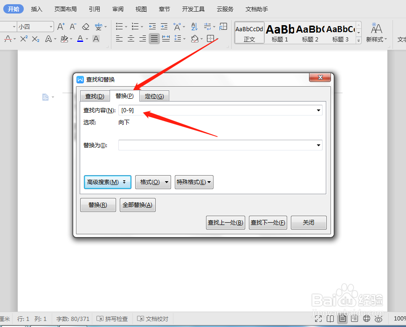Apply character shading icon
Viewport: 406px width, 327px height.
[96, 39]
